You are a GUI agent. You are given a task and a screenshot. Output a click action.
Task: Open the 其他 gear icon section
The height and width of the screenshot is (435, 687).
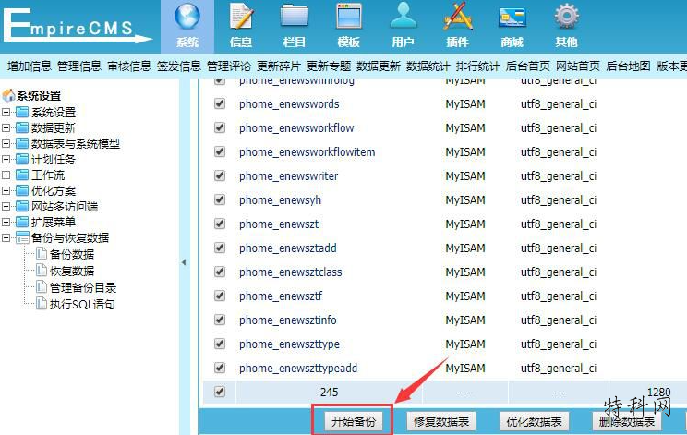(x=566, y=26)
